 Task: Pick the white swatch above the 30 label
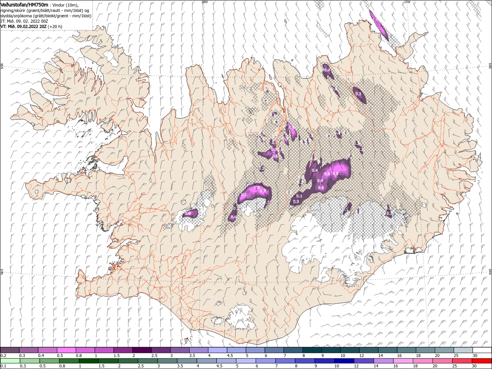coord(482,350)
